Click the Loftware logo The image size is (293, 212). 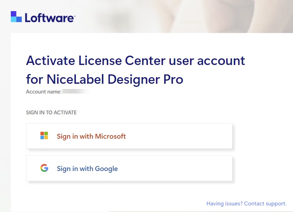(x=43, y=17)
